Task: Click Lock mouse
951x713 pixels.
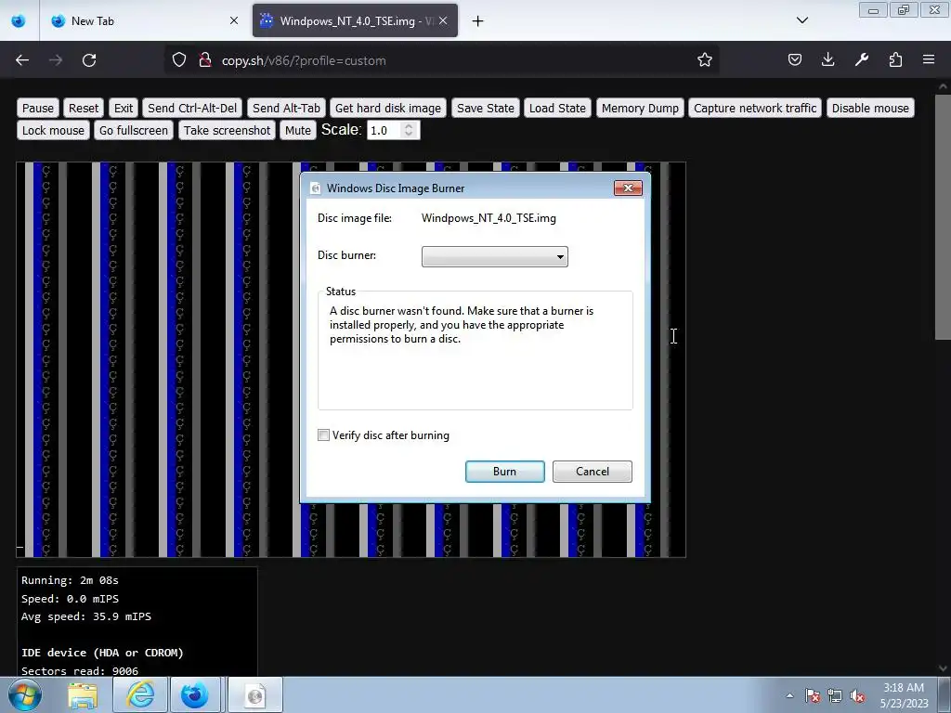Action: click(x=53, y=130)
